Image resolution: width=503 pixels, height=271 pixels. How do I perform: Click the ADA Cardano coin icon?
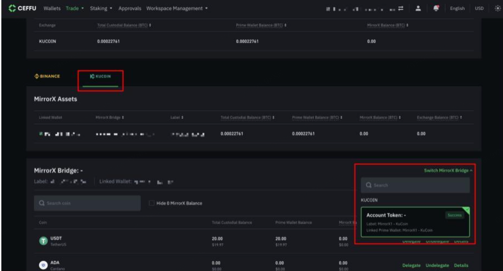tap(43, 265)
